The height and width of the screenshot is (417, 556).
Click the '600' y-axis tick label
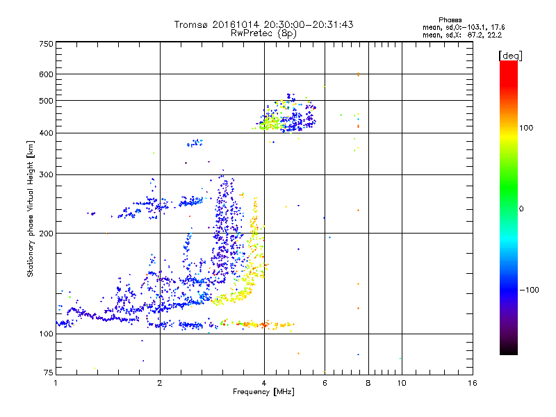click(46, 74)
